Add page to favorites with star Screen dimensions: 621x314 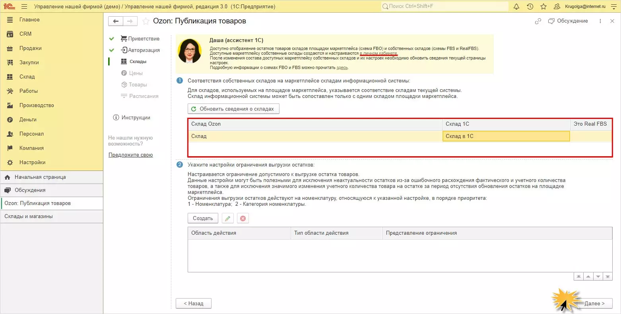click(x=146, y=21)
